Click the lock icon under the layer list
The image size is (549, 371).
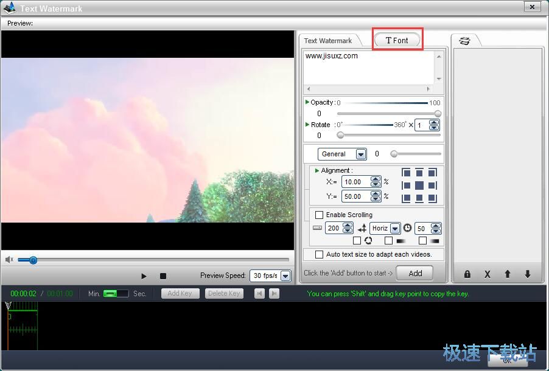(467, 274)
